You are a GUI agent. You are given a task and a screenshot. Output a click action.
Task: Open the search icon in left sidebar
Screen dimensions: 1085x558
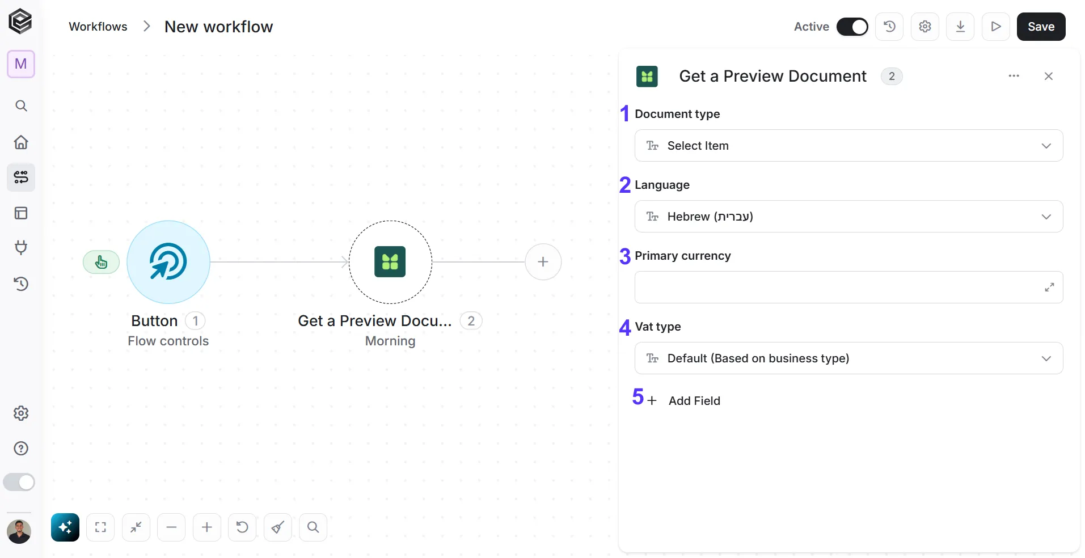[21, 106]
